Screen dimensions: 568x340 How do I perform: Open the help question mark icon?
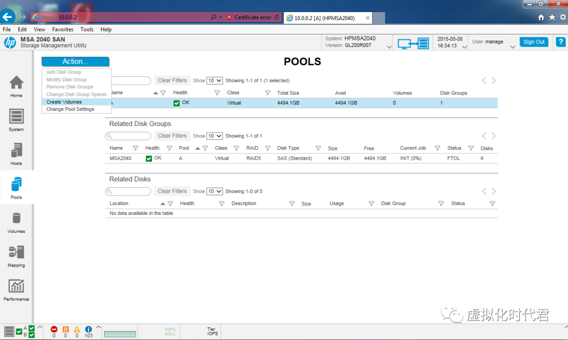(x=561, y=42)
